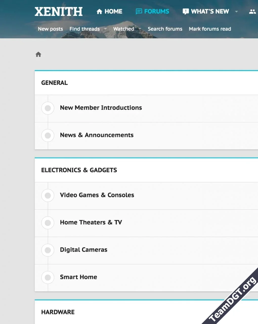This screenshot has width=258, height=324.
Task: Click the Video Games & Consoles status icon
Action: (48, 196)
